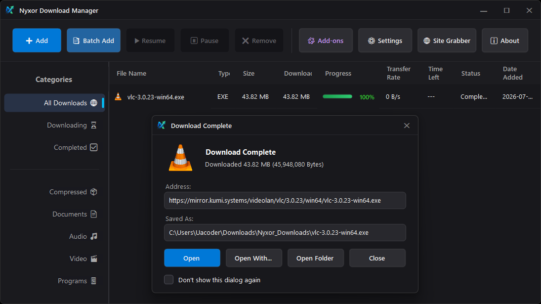Click the globe icon beside All Downloads
Image resolution: width=541 pixels, height=304 pixels.
[93, 103]
